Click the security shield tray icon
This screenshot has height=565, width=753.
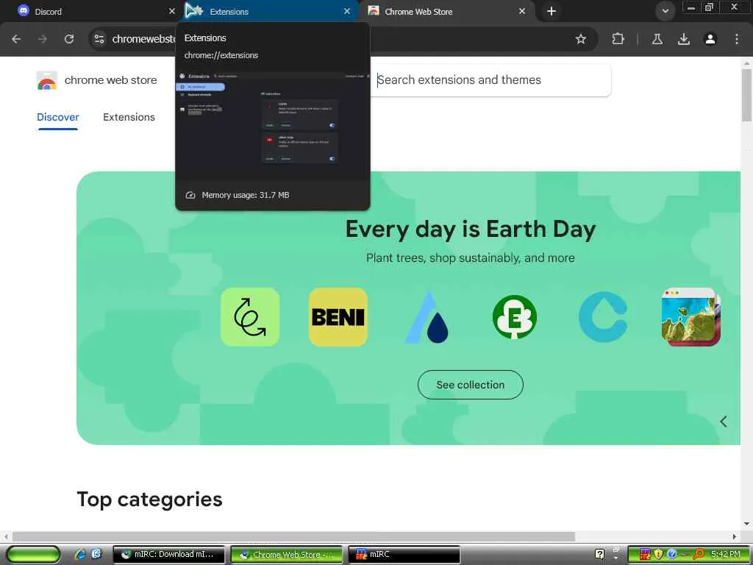point(658,555)
